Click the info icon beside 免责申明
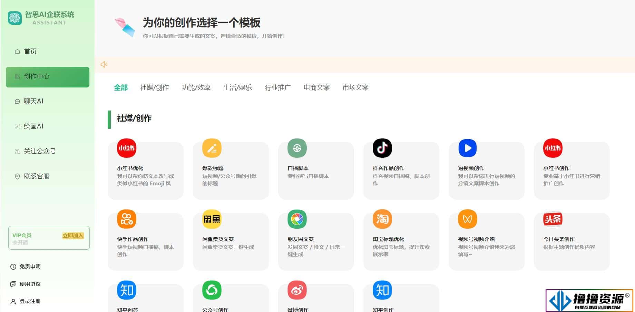The image size is (635, 312). point(13,267)
